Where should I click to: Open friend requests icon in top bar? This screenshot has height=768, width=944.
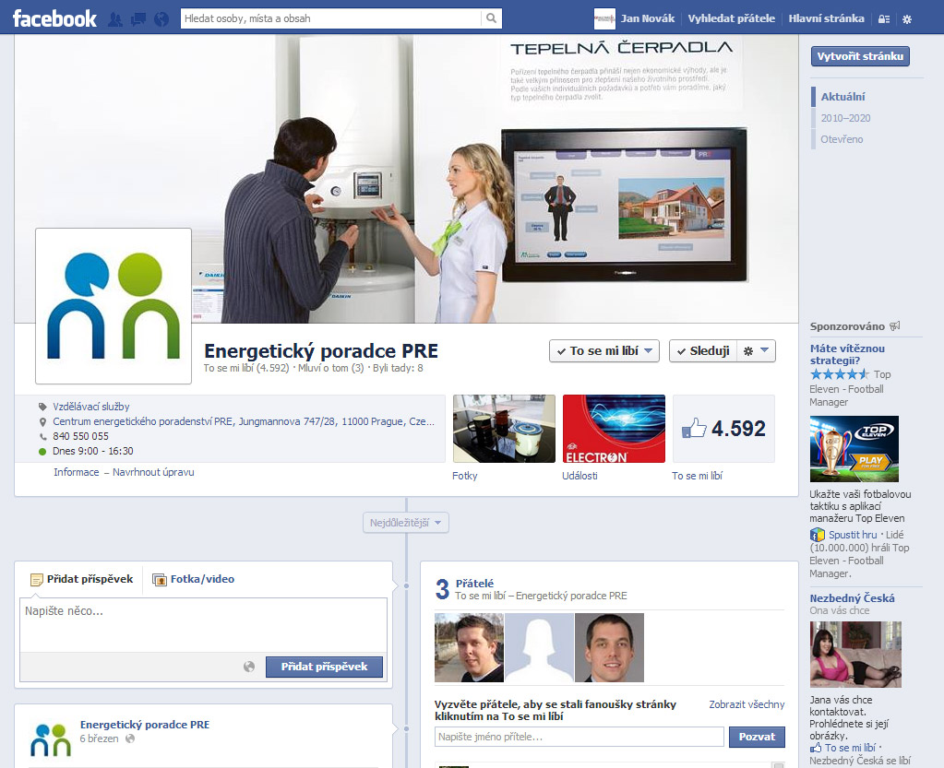(115, 19)
